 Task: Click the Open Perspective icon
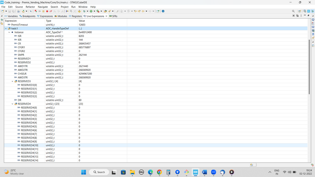coord(300,11)
